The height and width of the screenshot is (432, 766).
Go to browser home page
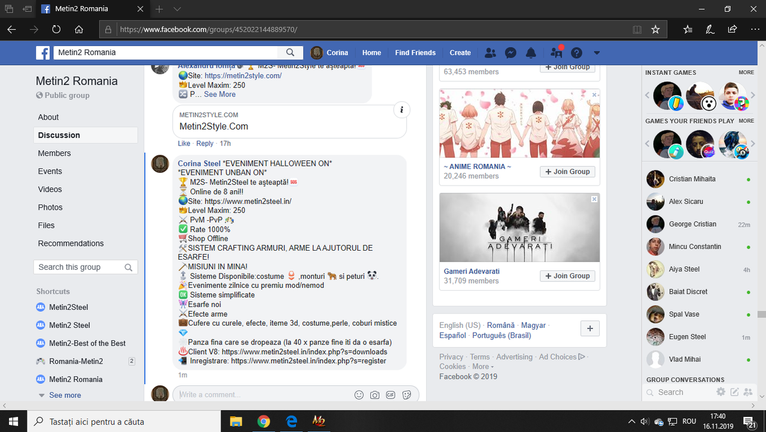79,29
